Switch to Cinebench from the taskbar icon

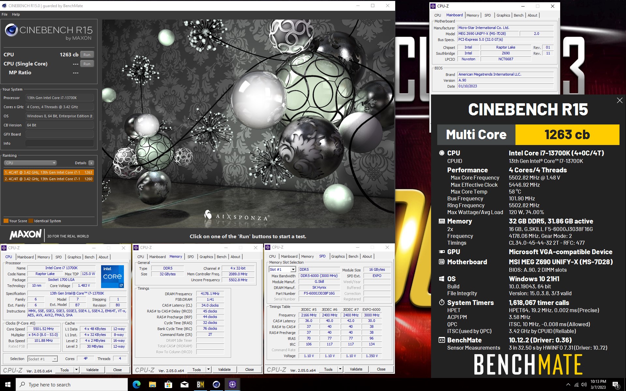[216, 384]
